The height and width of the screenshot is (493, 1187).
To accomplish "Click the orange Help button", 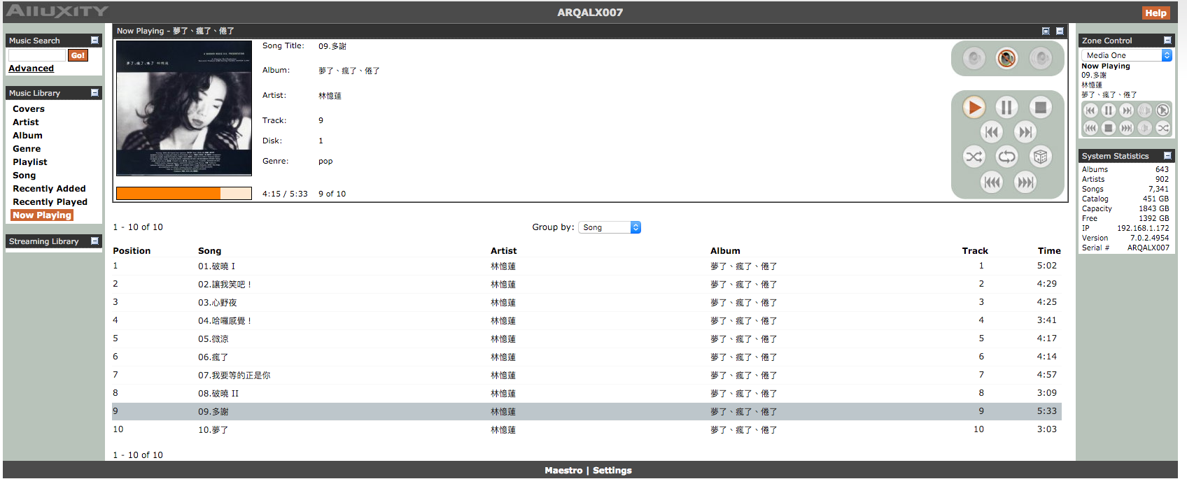I will [1155, 13].
